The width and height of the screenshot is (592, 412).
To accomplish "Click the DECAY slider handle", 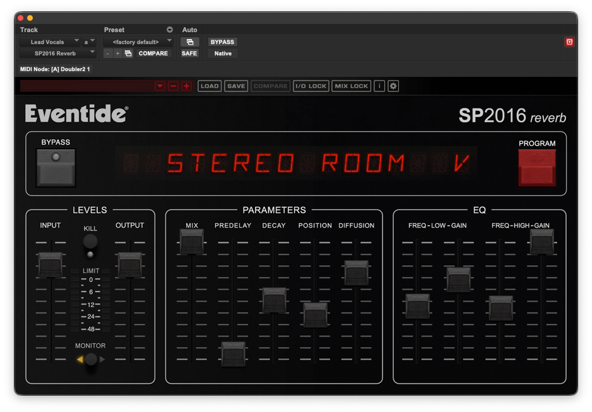I will click(274, 300).
